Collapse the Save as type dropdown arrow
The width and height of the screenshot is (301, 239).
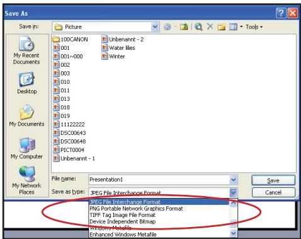234,192
